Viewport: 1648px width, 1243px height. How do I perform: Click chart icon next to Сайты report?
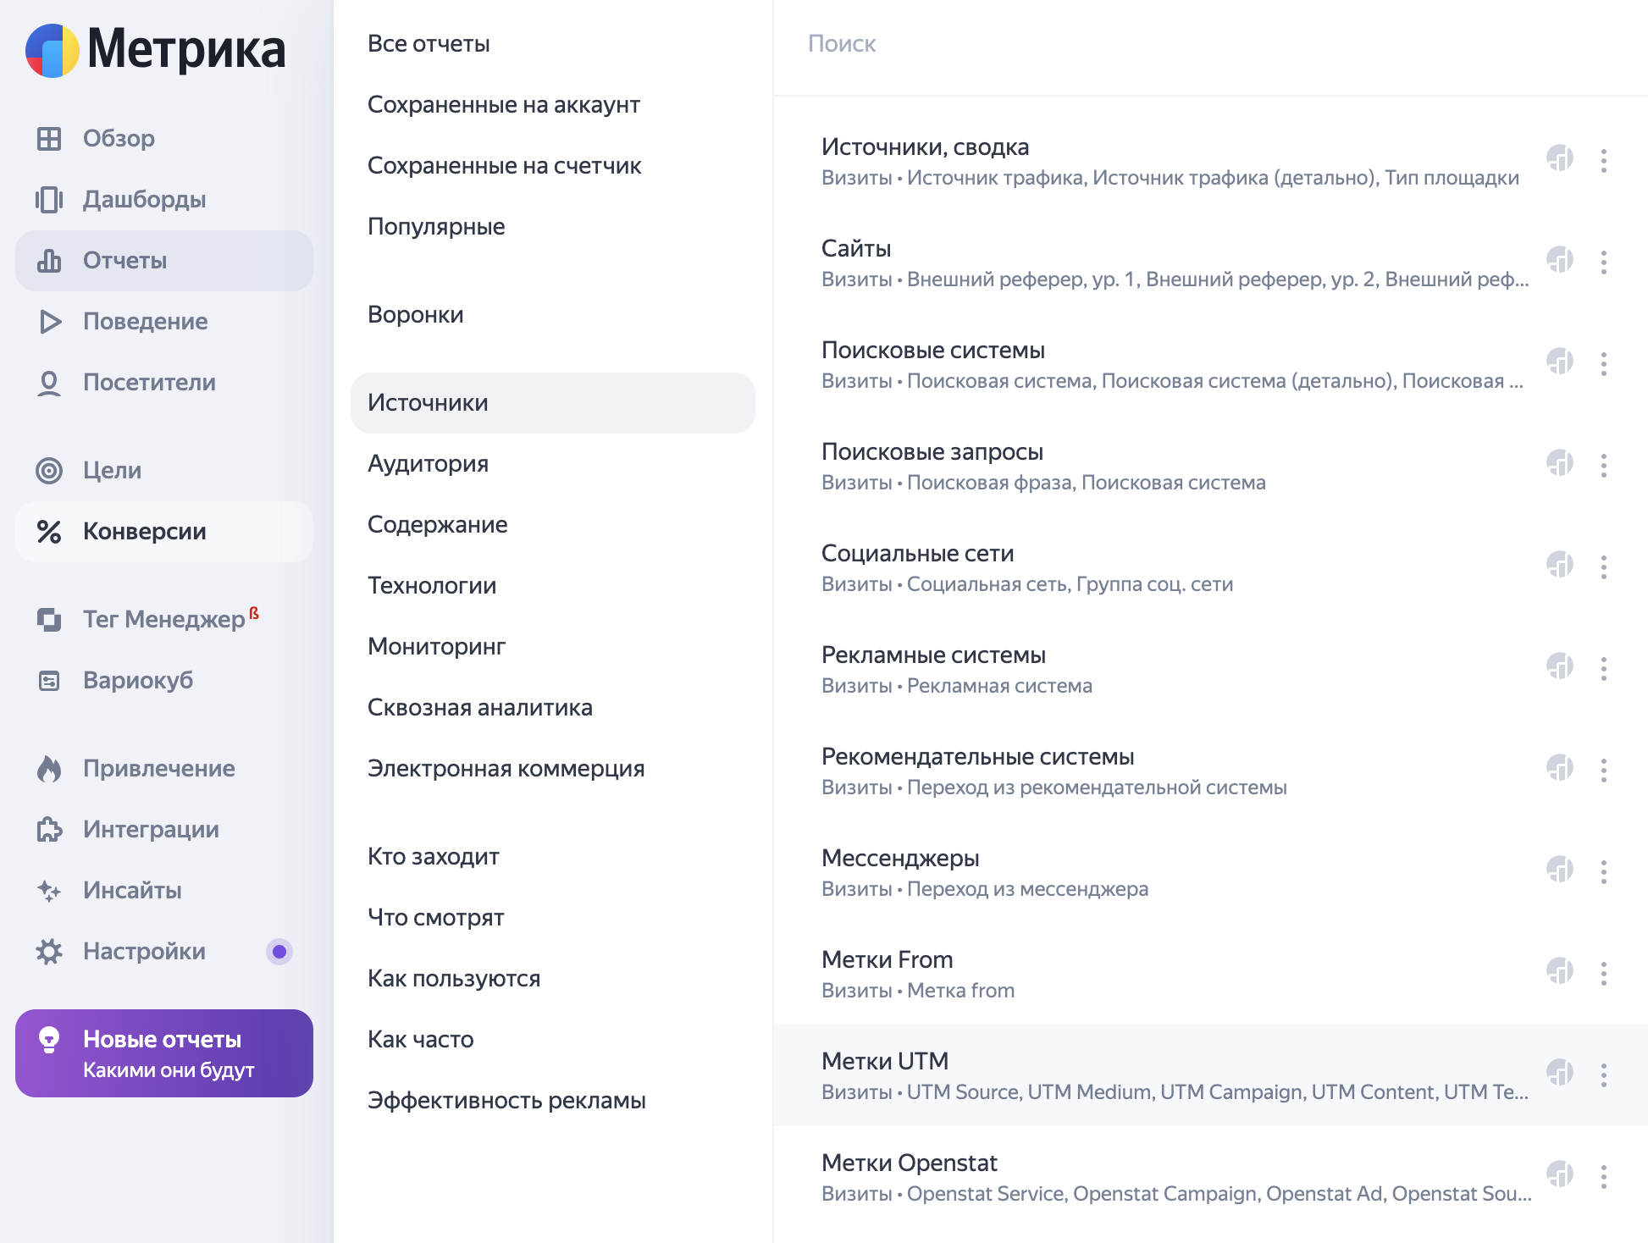click(1559, 260)
